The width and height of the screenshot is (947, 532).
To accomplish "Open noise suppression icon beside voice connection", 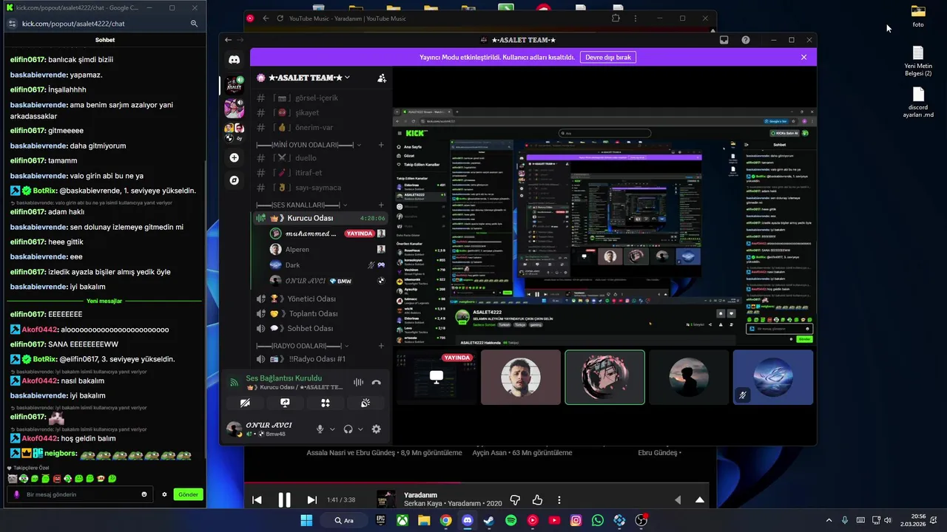I will 358,382.
